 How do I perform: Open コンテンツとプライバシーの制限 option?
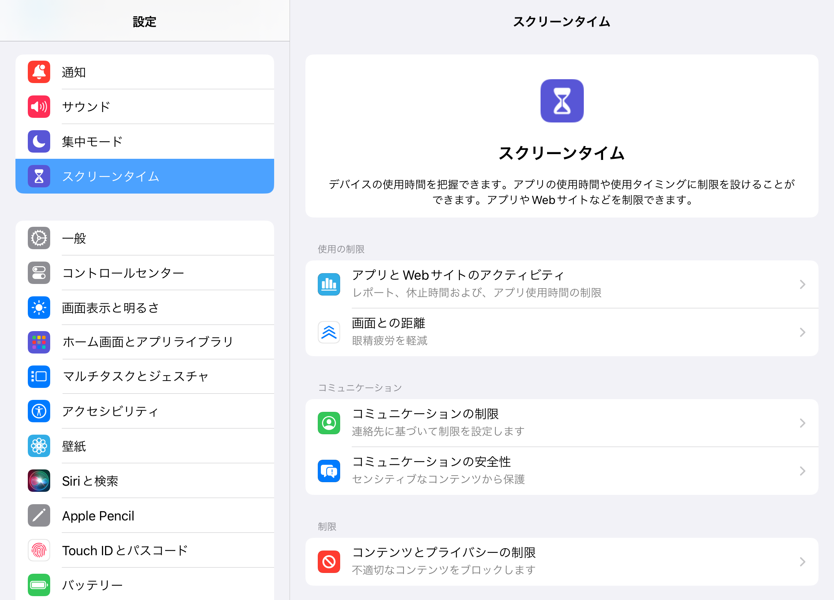[562, 562]
